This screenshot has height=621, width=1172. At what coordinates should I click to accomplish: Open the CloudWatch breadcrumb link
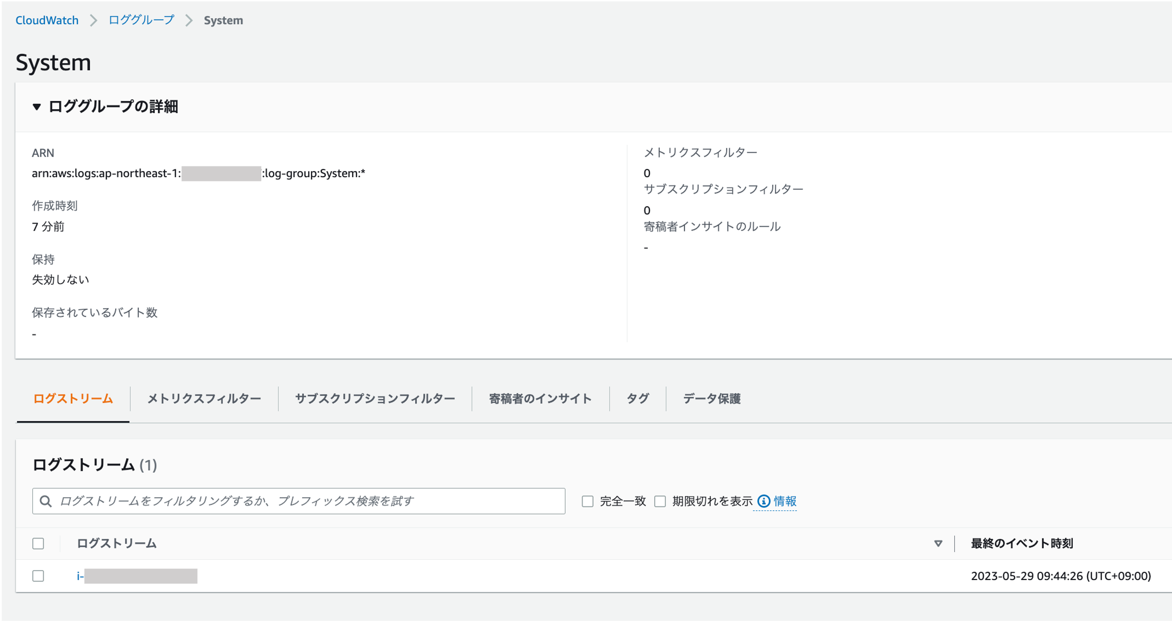[x=47, y=20]
